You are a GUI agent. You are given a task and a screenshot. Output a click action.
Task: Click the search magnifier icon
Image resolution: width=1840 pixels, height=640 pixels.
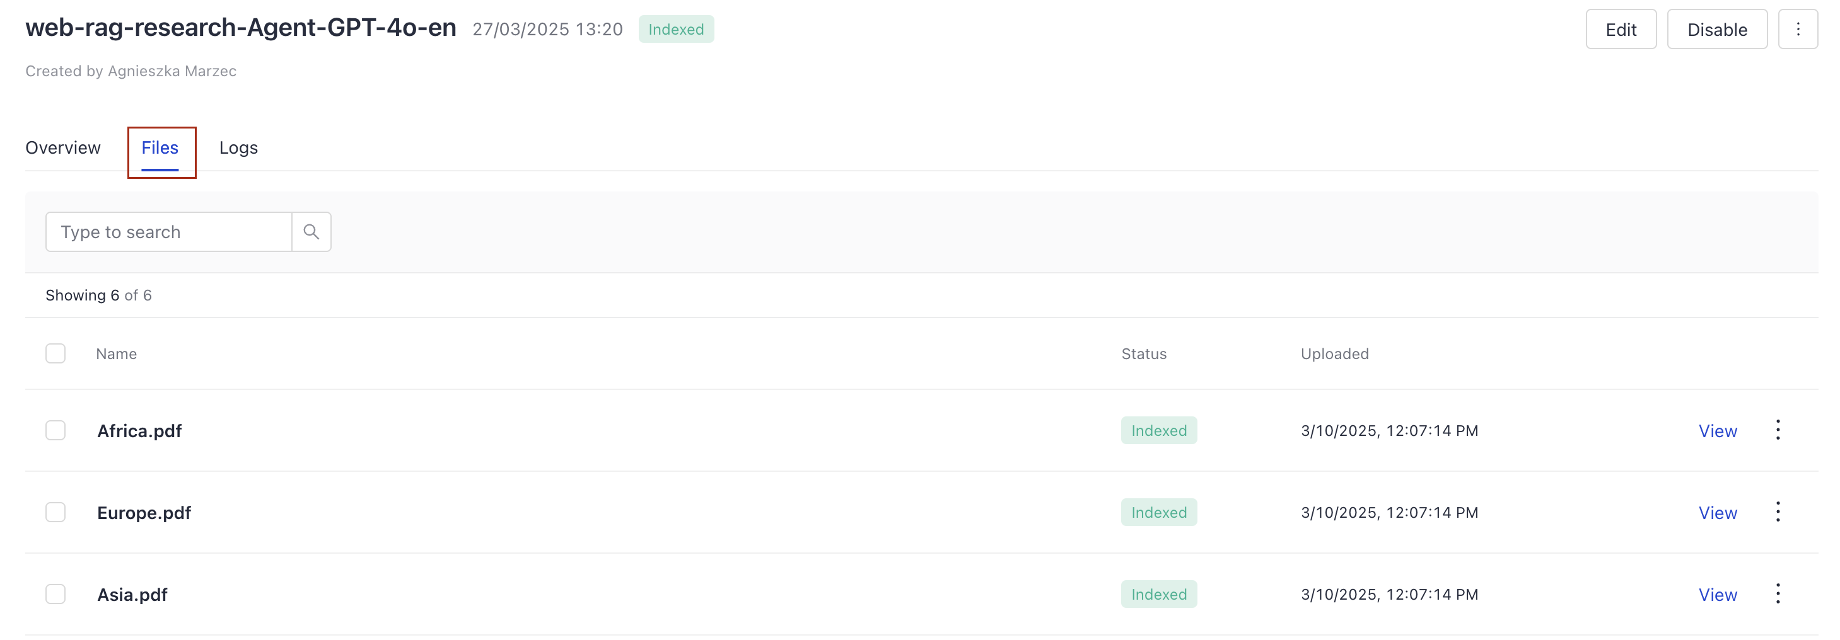(311, 231)
